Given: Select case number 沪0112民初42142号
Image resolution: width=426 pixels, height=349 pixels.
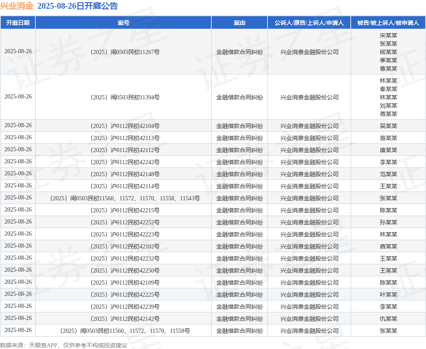Looking at the screenshot, I should pos(125,319).
